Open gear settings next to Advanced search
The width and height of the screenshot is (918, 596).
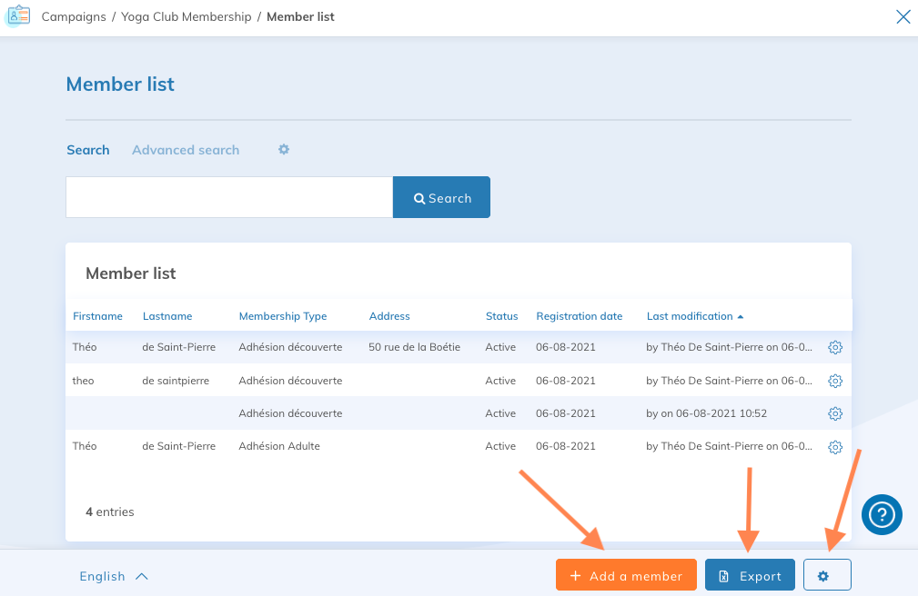tap(284, 149)
